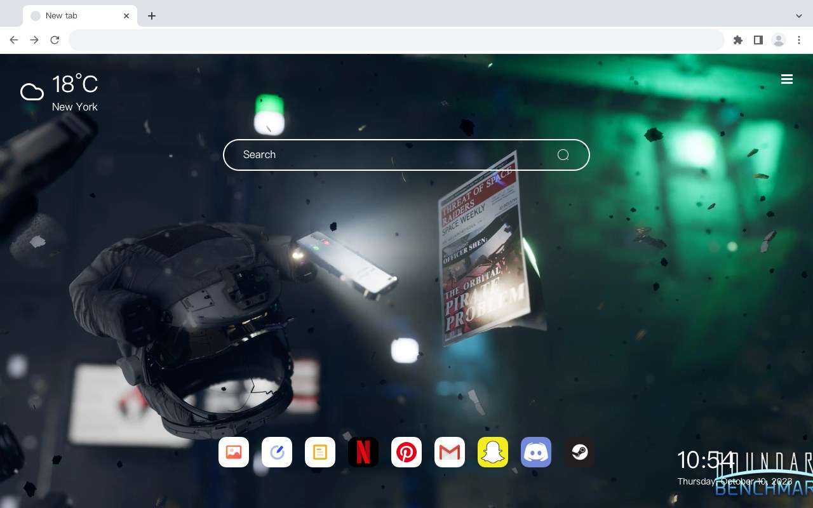Go forward to the next page
The width and height of the screenshot is (813, 508).
point(34,40)
